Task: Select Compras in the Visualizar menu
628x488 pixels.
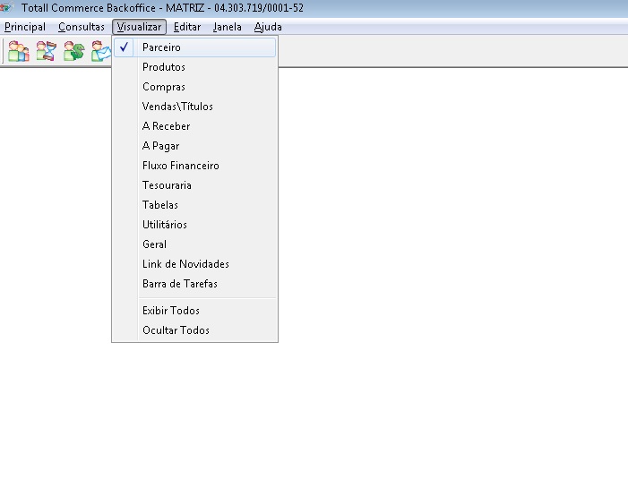Action: click(194, 87)
